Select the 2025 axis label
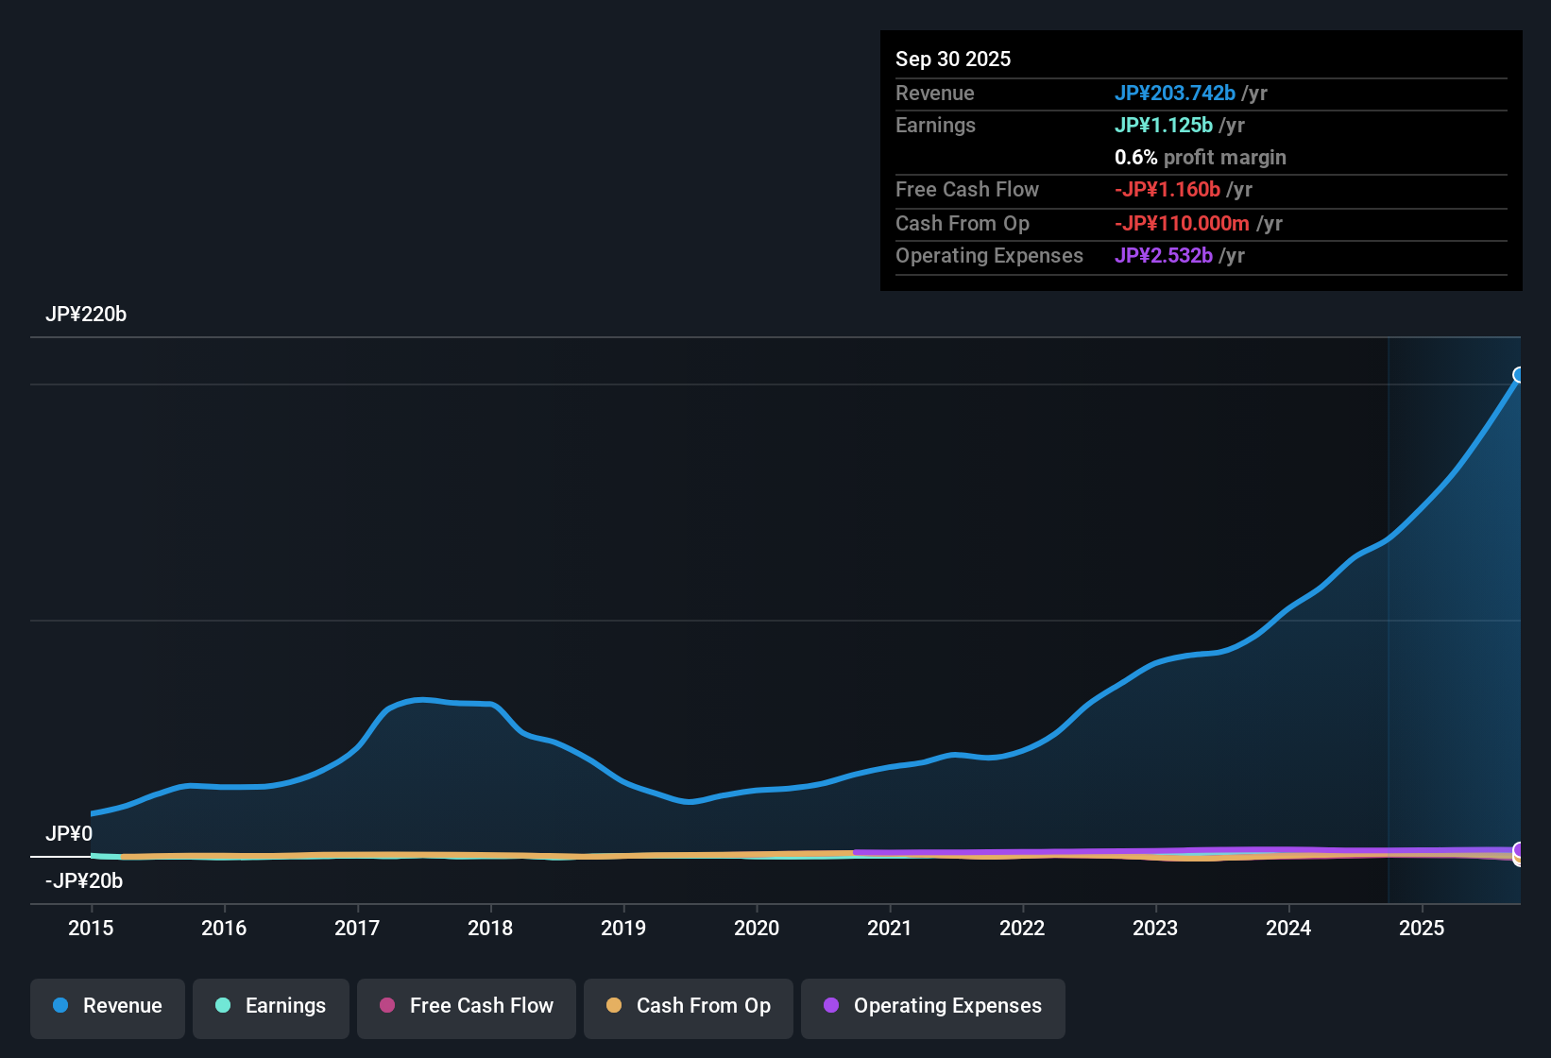This screenshot has height=1058, width=1551. (x=1423, y=929)
